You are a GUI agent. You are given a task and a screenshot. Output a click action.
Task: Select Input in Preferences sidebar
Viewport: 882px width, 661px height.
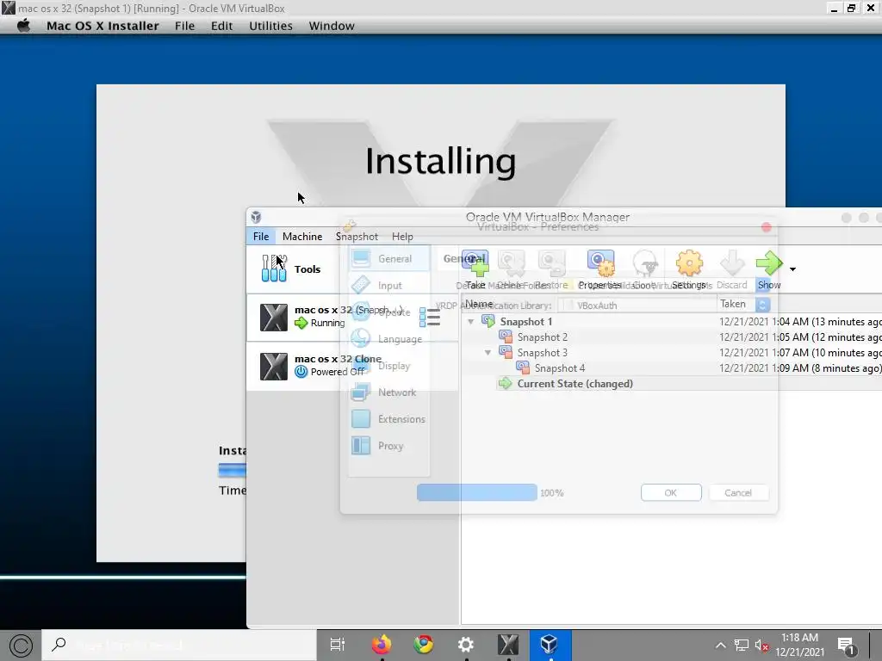[388, 286]
